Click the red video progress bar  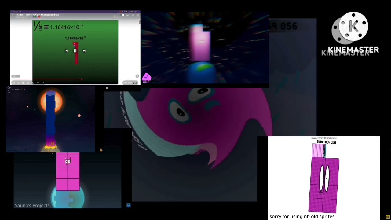point(75,80)
